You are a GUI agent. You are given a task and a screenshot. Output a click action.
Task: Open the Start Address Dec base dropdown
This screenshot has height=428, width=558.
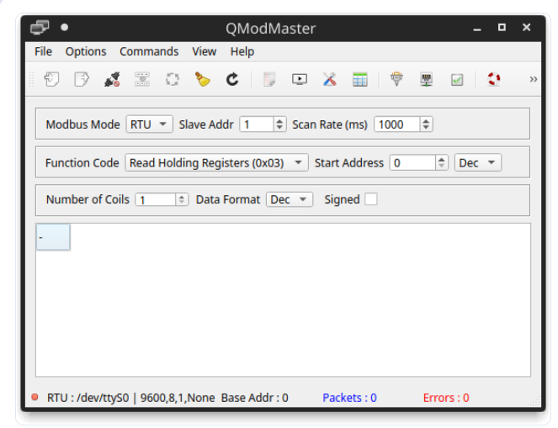(x=477, y=163)
